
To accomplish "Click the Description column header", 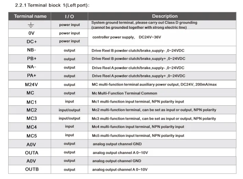I will pyautogui.click(x=165, y=16).
